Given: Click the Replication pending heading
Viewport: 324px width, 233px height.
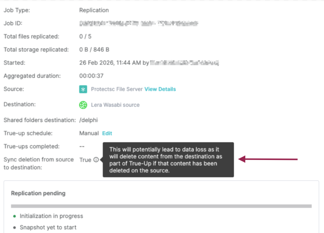Looking at the screenshot, I should (38, 193).
